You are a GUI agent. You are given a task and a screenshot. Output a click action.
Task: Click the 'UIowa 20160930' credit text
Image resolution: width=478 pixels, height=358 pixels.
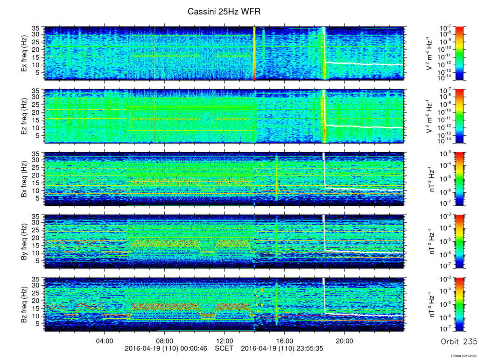click(464, 356)
